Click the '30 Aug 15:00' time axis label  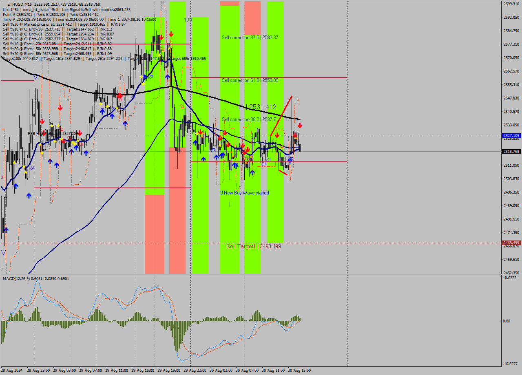coord(299,371)
